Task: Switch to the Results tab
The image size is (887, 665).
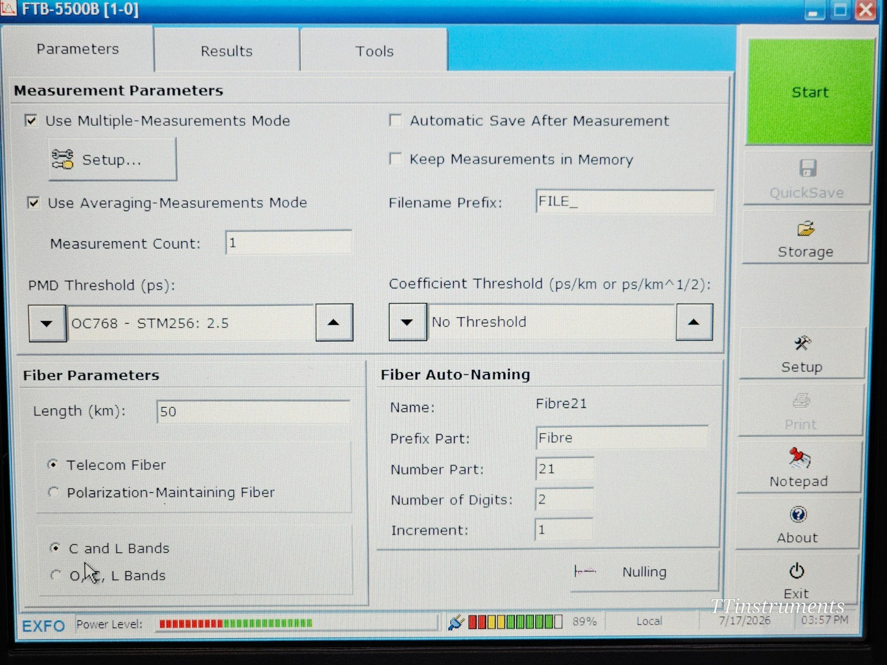Action: (226, 51)
